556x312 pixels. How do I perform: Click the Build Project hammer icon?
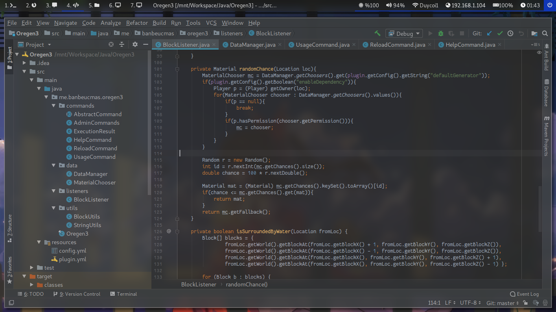377,33
